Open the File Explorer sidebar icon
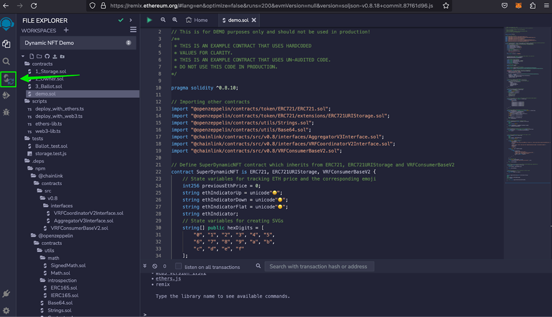 pyautogui.click(x=7, y=44)
